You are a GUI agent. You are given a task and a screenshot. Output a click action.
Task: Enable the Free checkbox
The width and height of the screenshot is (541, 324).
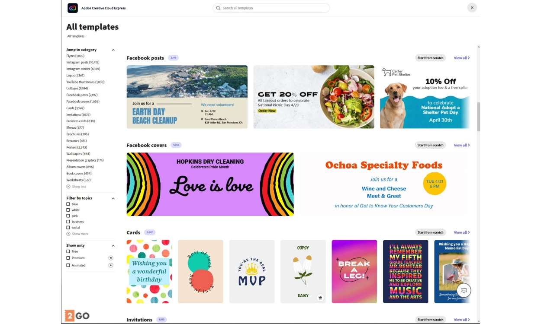pyautogui.click(x=68, y=251)
